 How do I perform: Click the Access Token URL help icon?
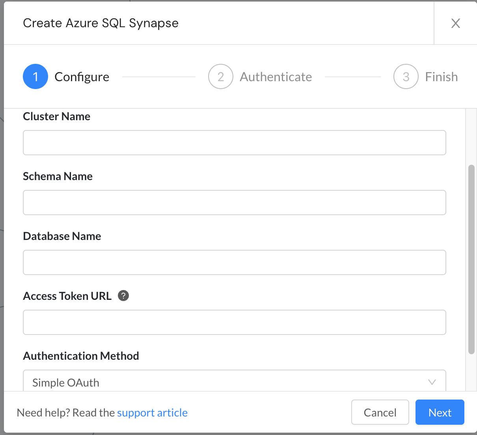(x=123, y=296)
